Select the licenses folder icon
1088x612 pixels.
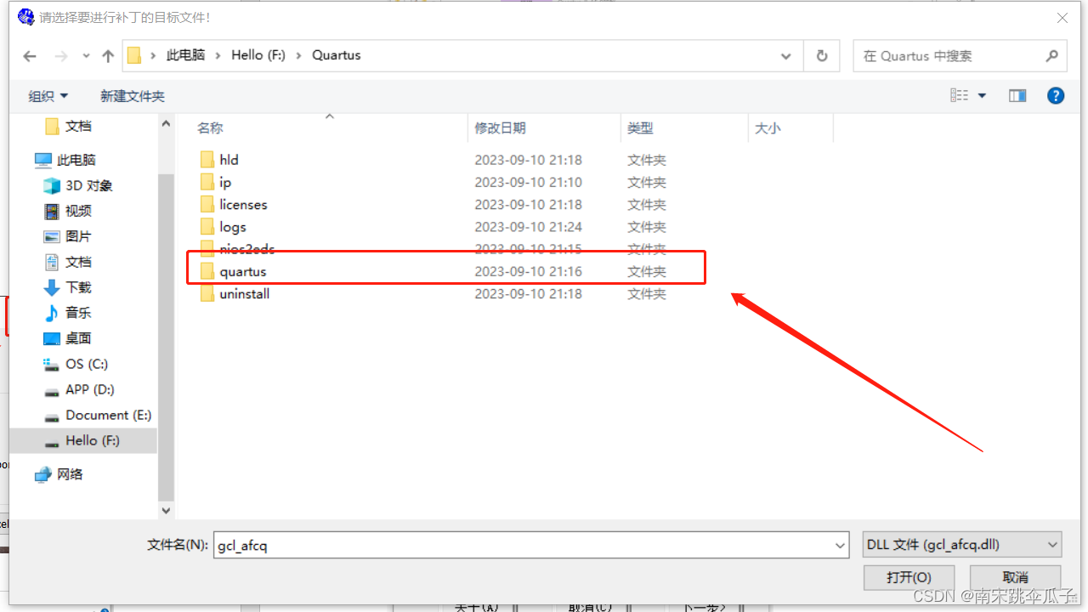[207, 204]
